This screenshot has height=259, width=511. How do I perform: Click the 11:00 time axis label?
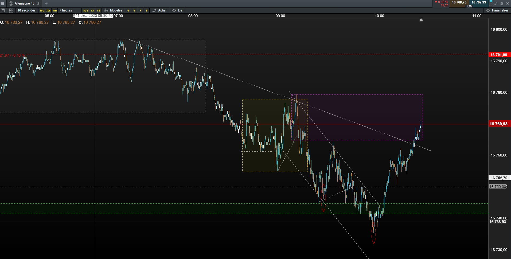coord(477,16)
